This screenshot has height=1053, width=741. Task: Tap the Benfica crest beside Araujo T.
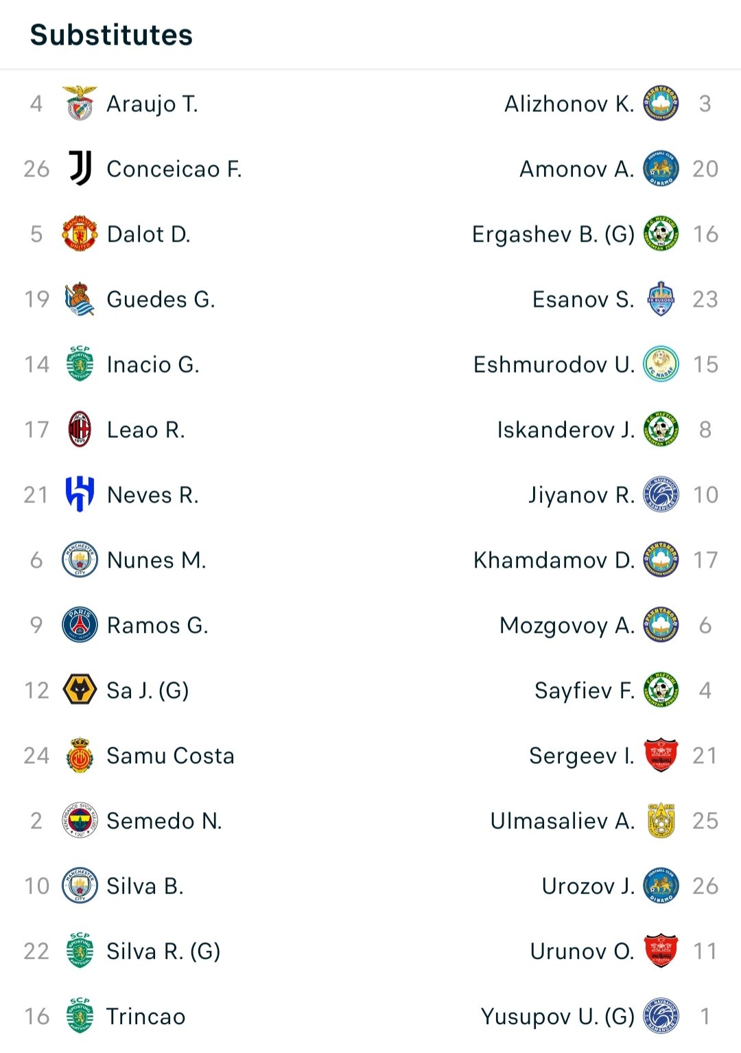[x=80, y=103]
